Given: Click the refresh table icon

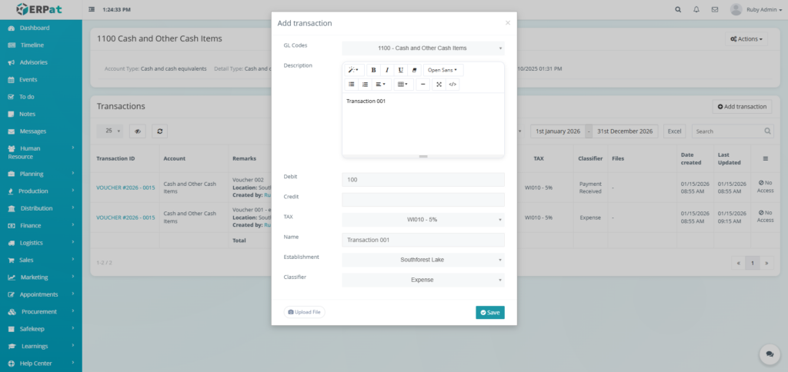Looking at the screenshot, I should click(160, 131).
